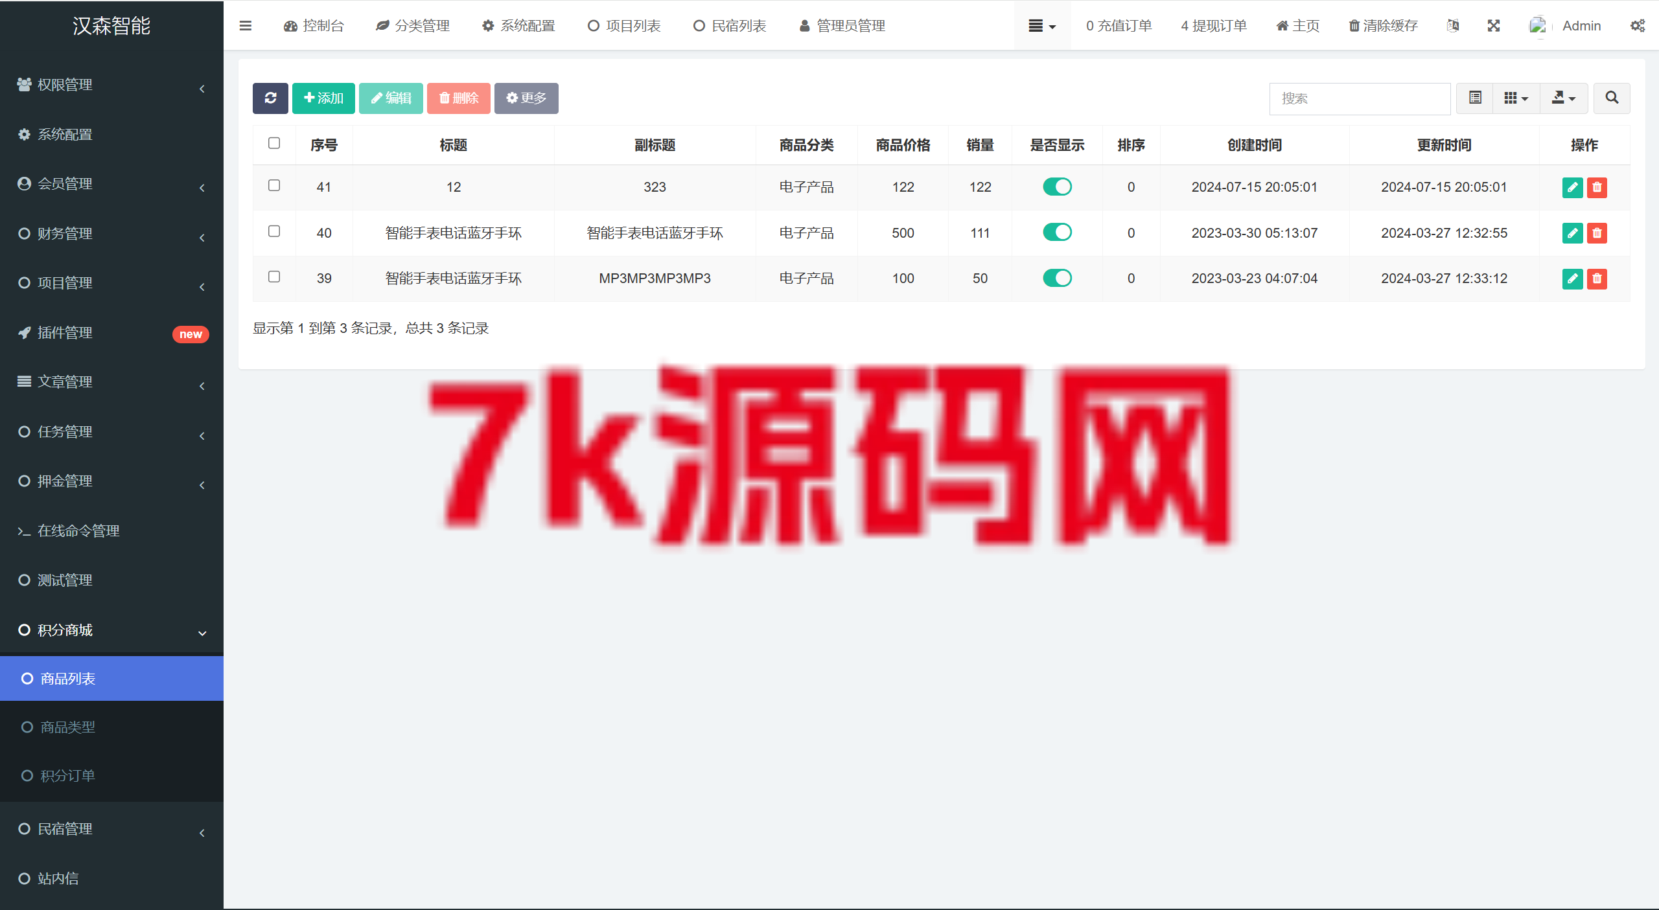The image size is (1659, 910).
Task: Toggle 是否显示 switch for row 40
Action: pos(1057,232)
